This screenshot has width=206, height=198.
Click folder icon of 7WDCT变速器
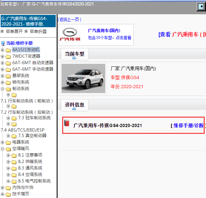coord(8,56)
